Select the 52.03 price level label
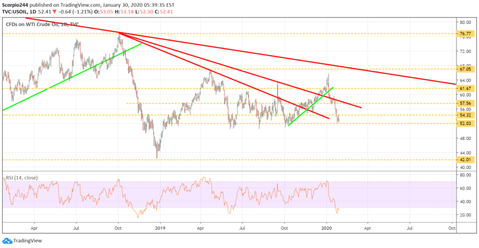Viewport: 479px width, 248px height. click(x=465, y=123)
